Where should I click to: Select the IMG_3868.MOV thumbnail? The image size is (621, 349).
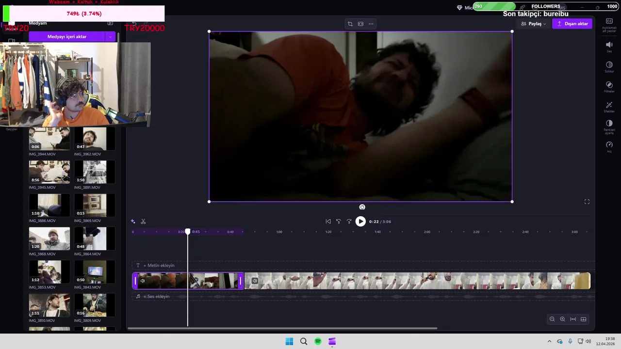coord(49,238)
